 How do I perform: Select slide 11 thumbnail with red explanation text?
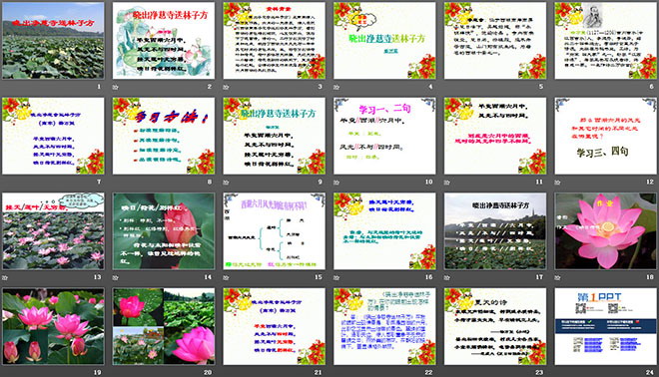495,136
